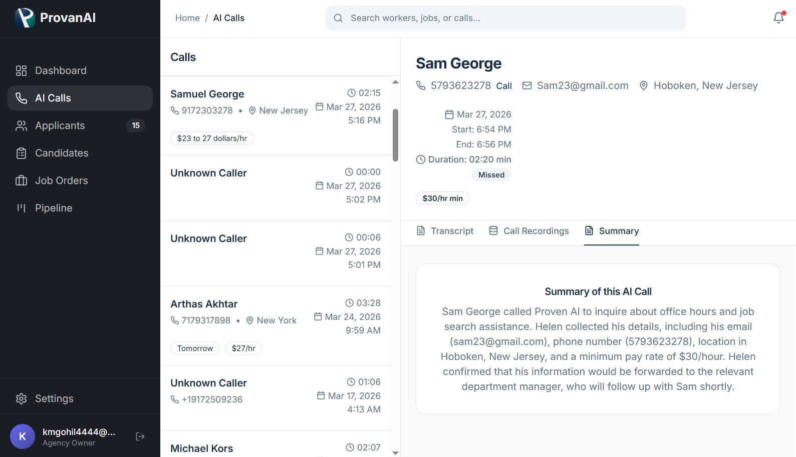The height and width of the screenshot is (457, 796).
Task: Click the notification bell icon
Action: coord(778,18)
